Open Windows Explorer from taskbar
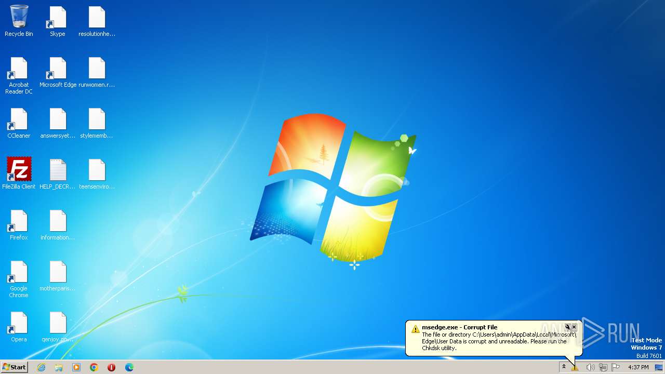 pos(59,367)
